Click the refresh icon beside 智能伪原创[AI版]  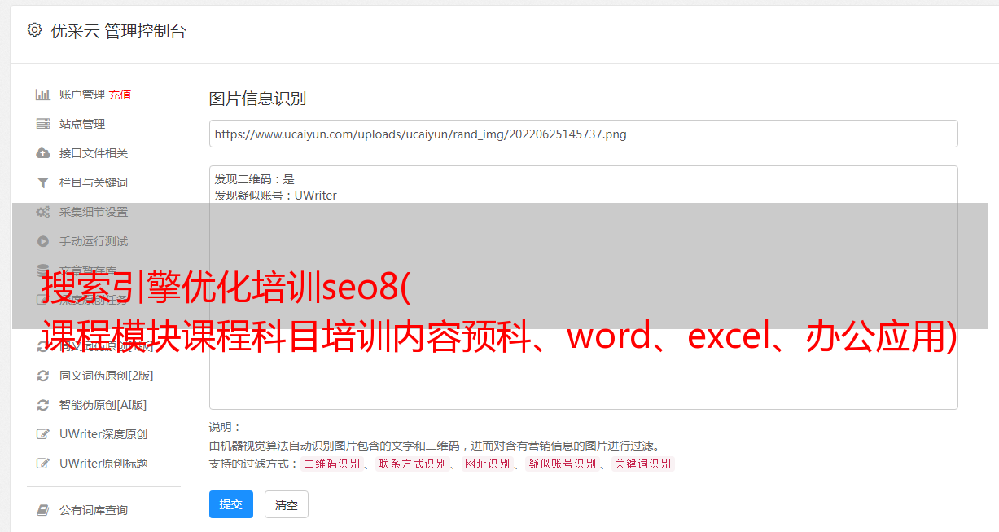43,405
